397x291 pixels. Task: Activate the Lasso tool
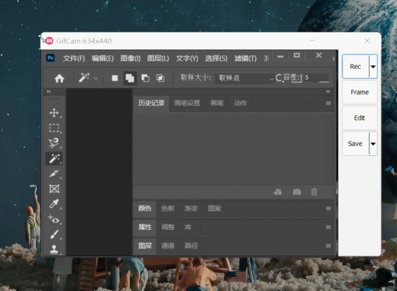54,143
